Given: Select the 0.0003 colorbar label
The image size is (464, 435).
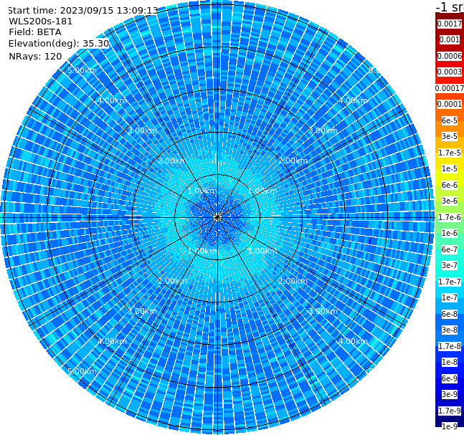Looking at the screenshot, I should point(450,72).
